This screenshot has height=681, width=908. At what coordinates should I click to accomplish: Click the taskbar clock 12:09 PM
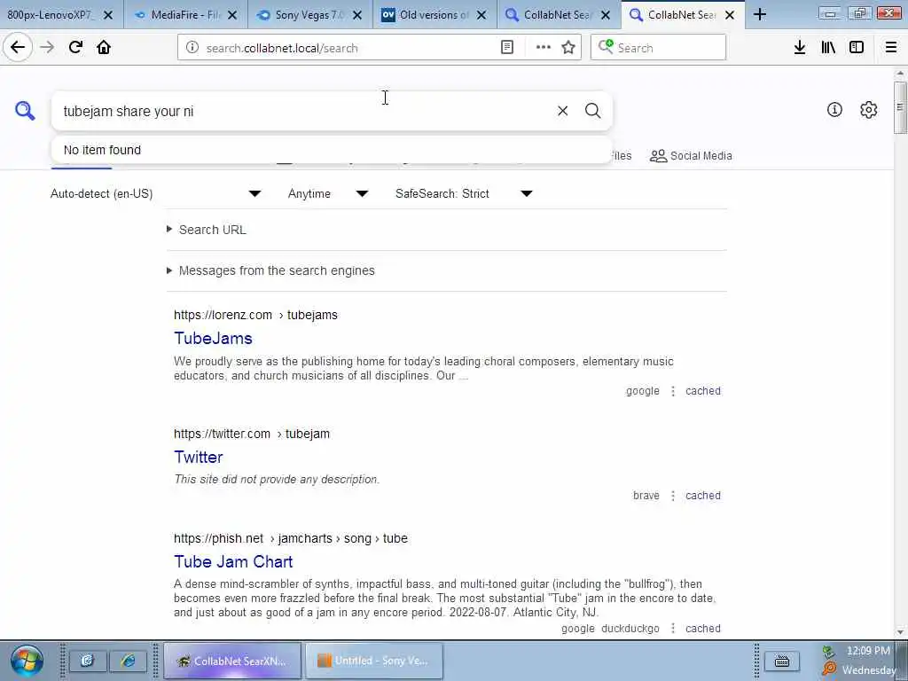[868, 651]
